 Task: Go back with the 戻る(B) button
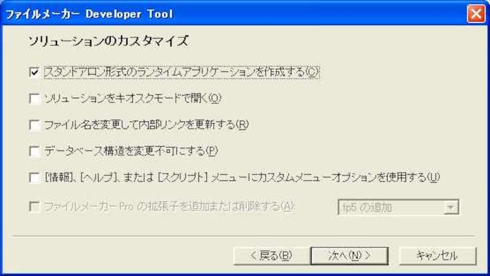271,256
